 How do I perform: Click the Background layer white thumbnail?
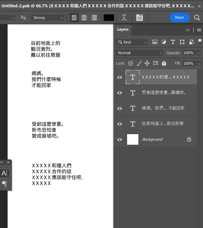(x=133, y=139)
